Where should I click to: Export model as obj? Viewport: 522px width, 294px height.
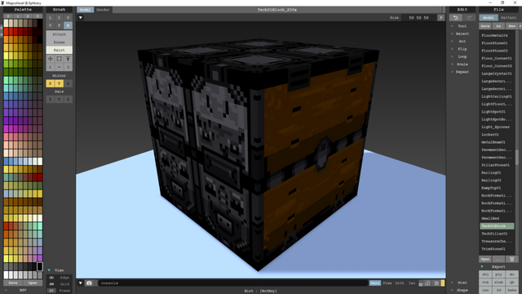click(x=485, y=274)
